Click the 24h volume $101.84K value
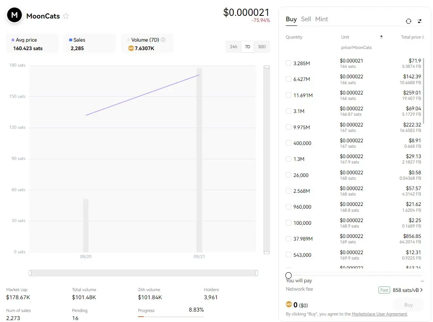The height and width of the screenshot is (322, 433). [x=150, y=297]
